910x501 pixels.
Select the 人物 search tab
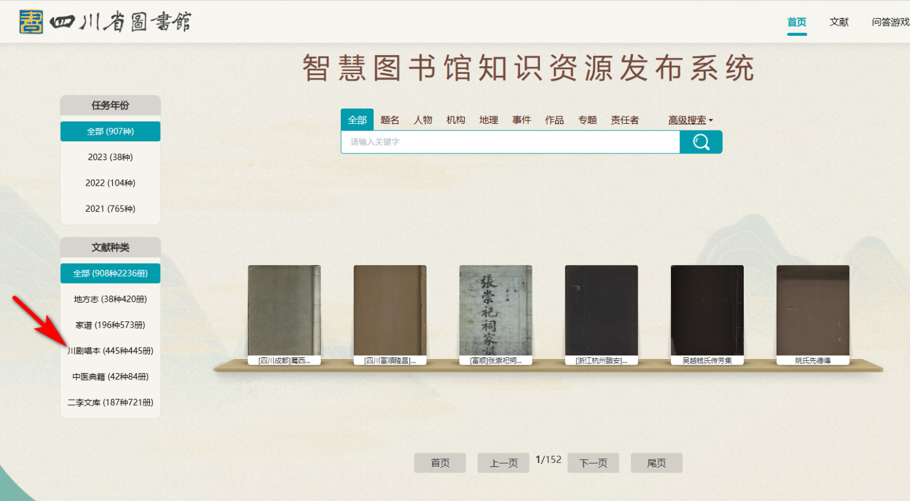(423, 120)
